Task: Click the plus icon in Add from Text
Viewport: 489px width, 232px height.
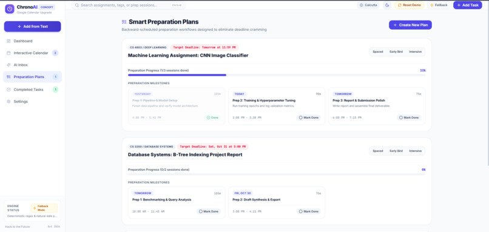Action: (19, 27)
